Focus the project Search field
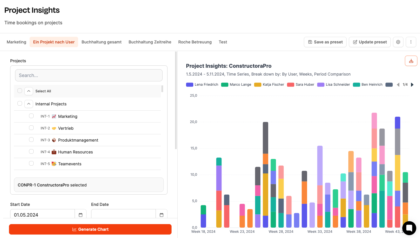420x238 pixels. click(x=89, y=75)
